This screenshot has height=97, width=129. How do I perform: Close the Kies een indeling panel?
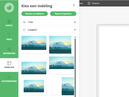74,5
